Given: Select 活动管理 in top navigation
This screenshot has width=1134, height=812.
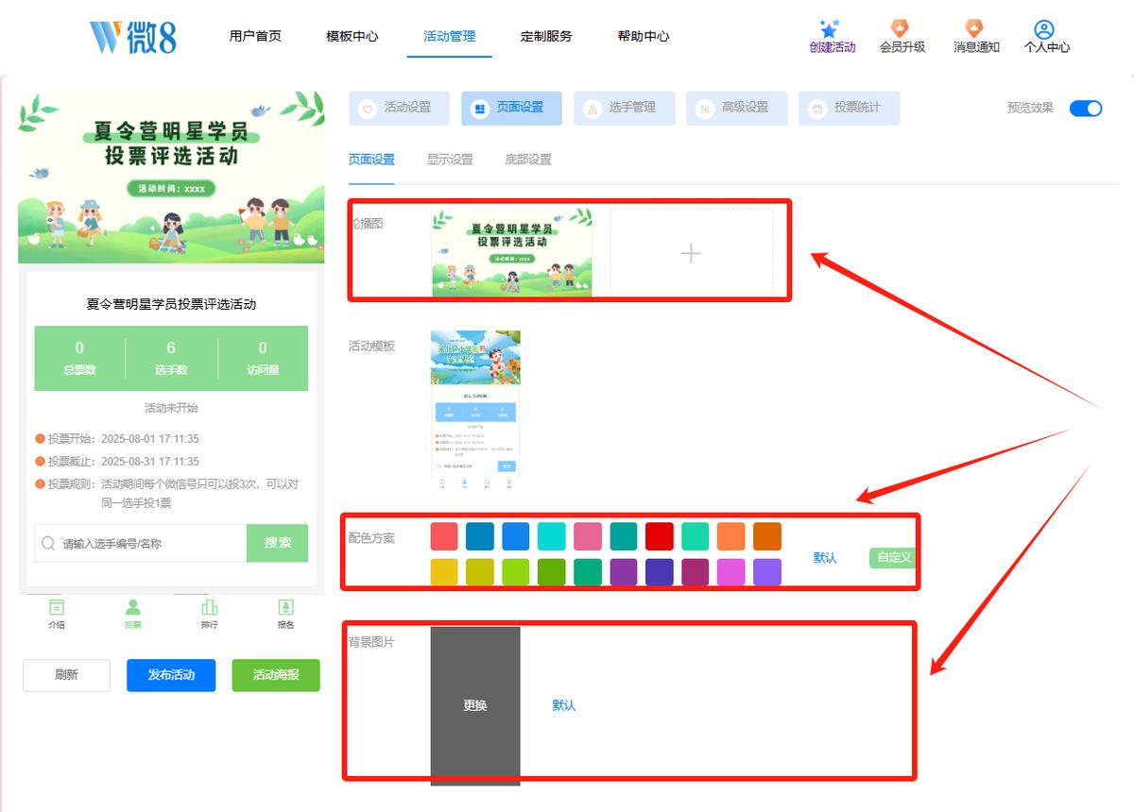Looking at the screenshot, I should tap(450, 36).
